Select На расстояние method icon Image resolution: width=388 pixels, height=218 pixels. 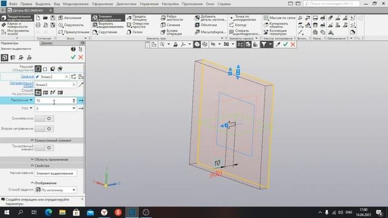(38, 93)
